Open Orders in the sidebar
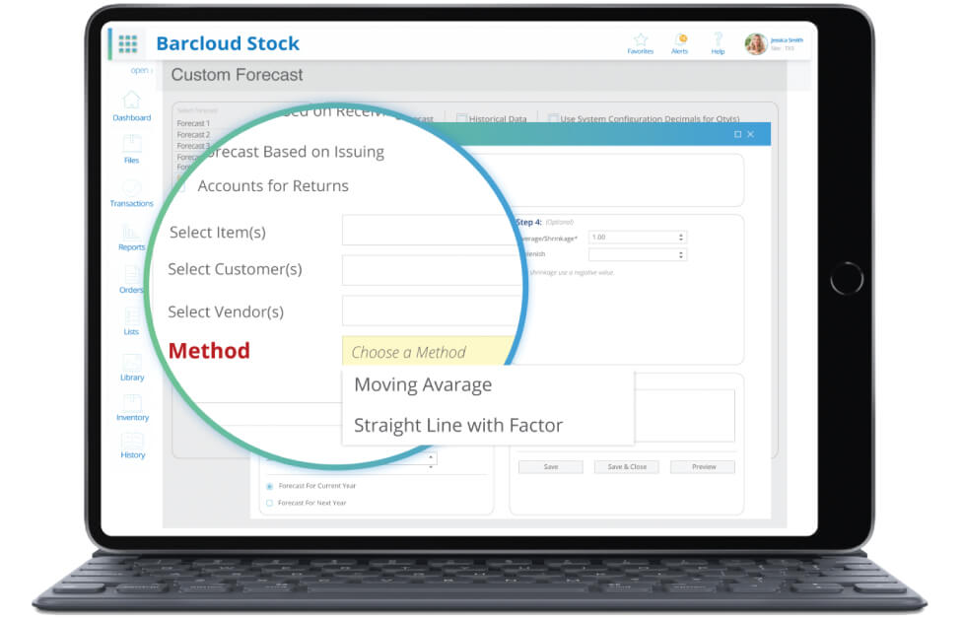Screen dimensions: 963x620 tap(131, 280)
